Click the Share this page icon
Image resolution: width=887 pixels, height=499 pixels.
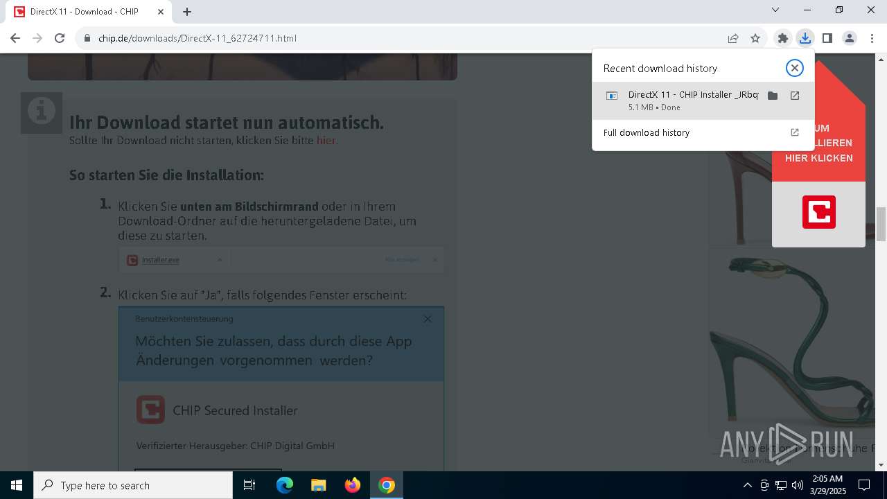(733, 38)
